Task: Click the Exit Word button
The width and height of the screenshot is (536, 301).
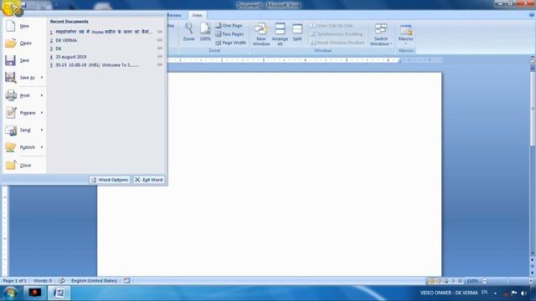Action: 149,180
